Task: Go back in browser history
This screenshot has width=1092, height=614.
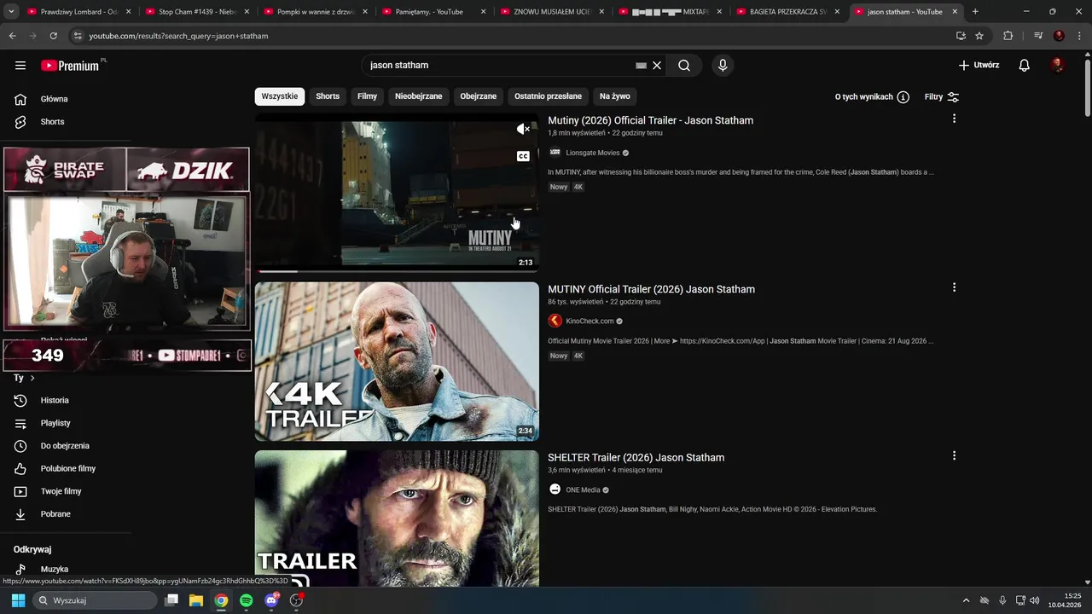Action: pos(12,36)
